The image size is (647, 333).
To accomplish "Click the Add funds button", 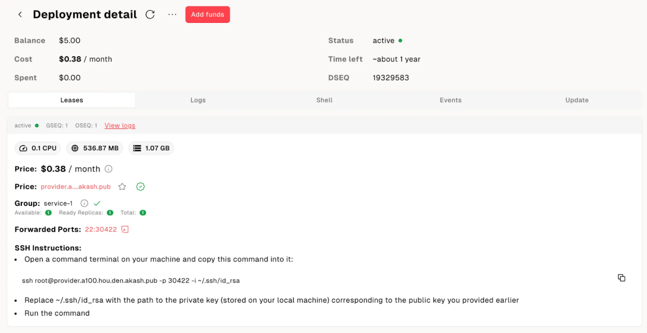I will click(207, 14).
